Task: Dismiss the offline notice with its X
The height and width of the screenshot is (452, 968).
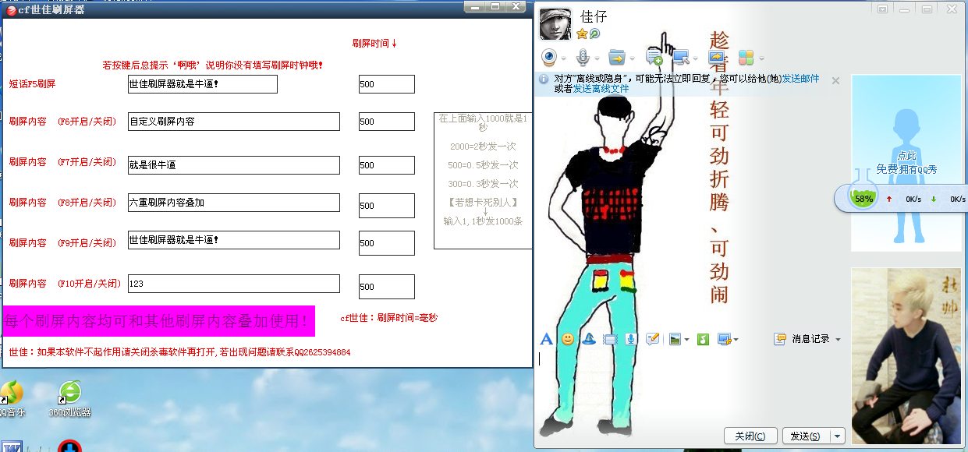Action: tap(835, 80)
